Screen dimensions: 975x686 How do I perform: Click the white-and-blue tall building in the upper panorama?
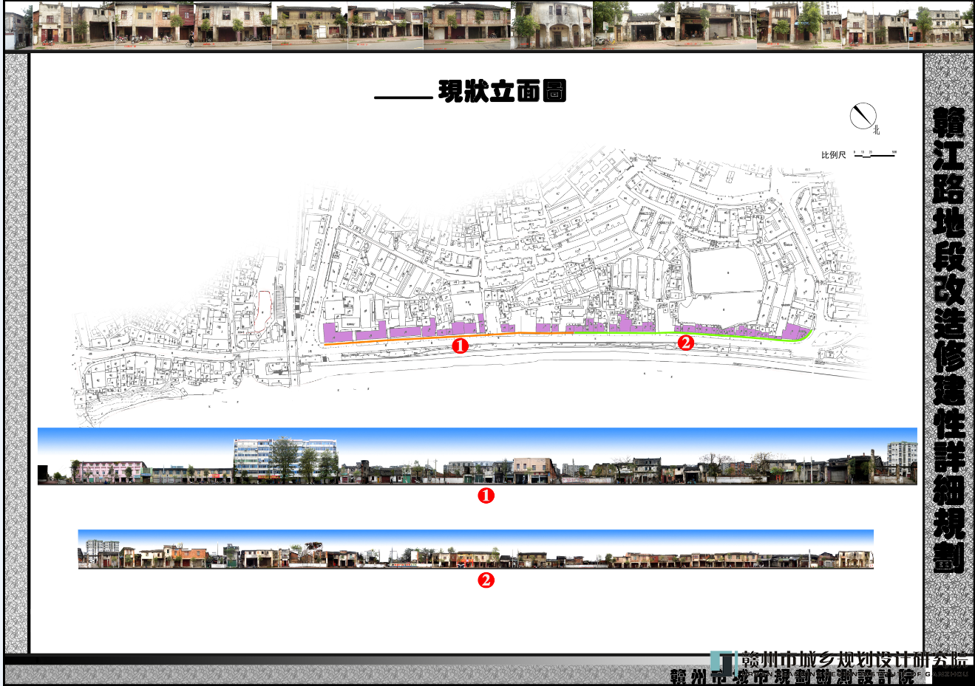[x=285, y=460]
